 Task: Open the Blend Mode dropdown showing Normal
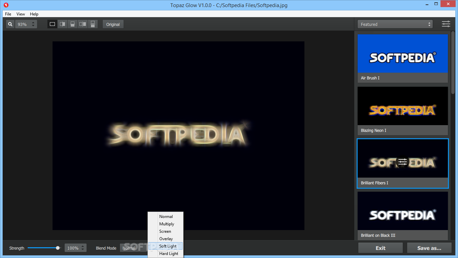[x=134, y=248]
